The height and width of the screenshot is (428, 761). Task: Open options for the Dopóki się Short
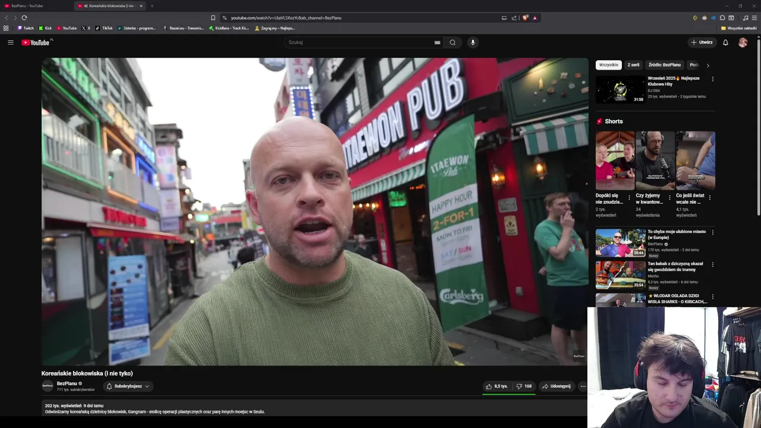pos(629,197)
